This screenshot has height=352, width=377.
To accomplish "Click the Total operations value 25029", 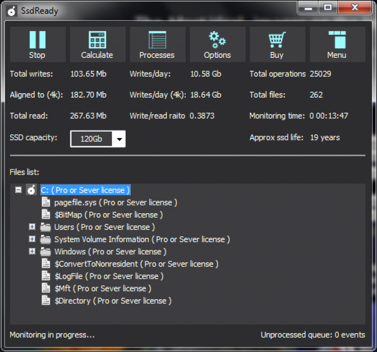I will click(x=321, y=74).
